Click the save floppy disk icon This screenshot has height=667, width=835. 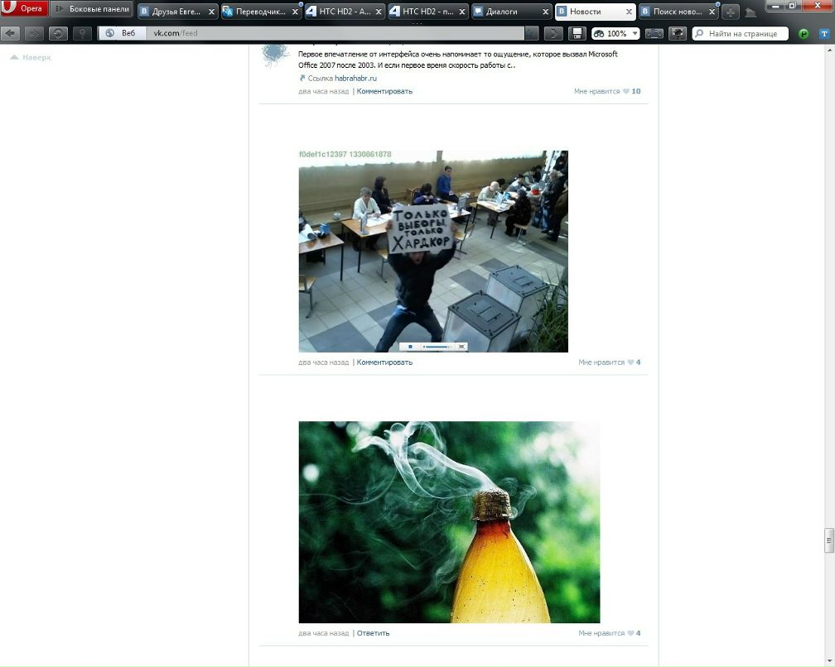[x=577, y=34]
